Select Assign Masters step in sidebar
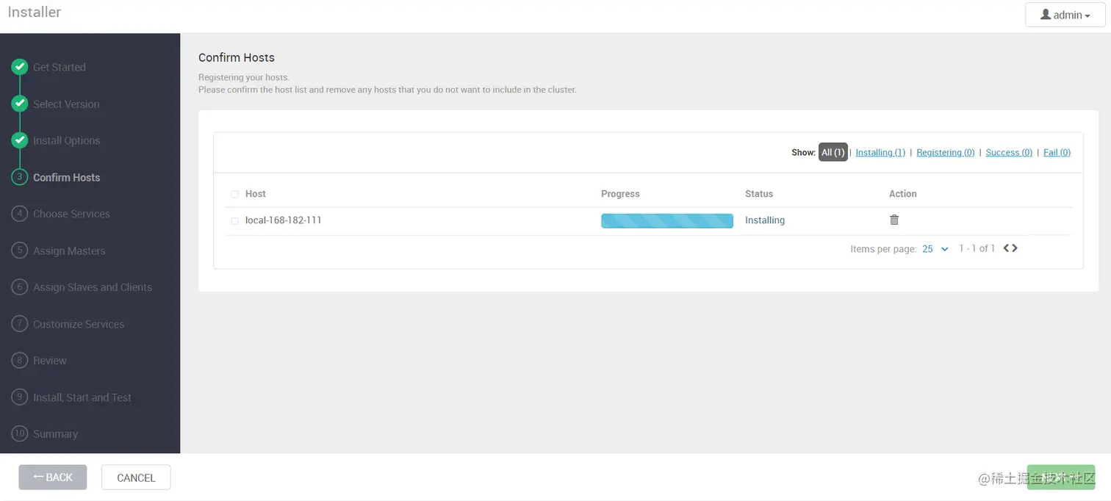Screen dimensions: 1111x501 (x=69, y=250)
